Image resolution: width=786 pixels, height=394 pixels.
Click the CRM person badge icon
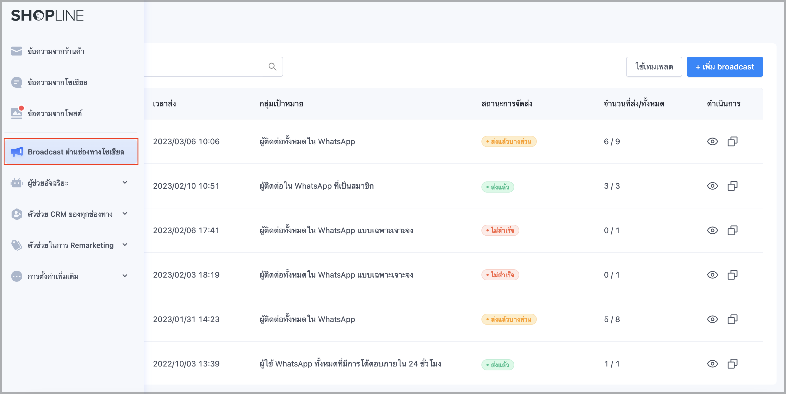tap(17, 214)
